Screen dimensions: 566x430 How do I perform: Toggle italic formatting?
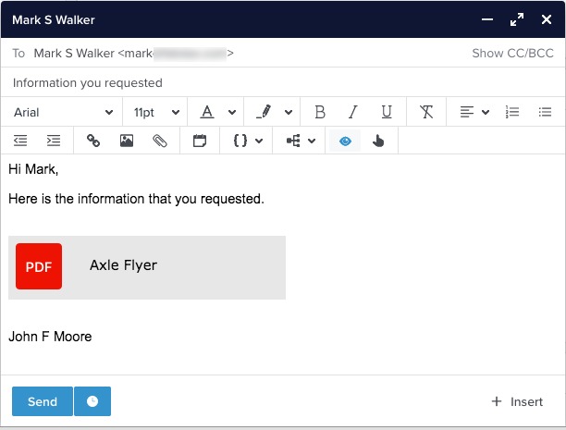[x=352, y=112]
